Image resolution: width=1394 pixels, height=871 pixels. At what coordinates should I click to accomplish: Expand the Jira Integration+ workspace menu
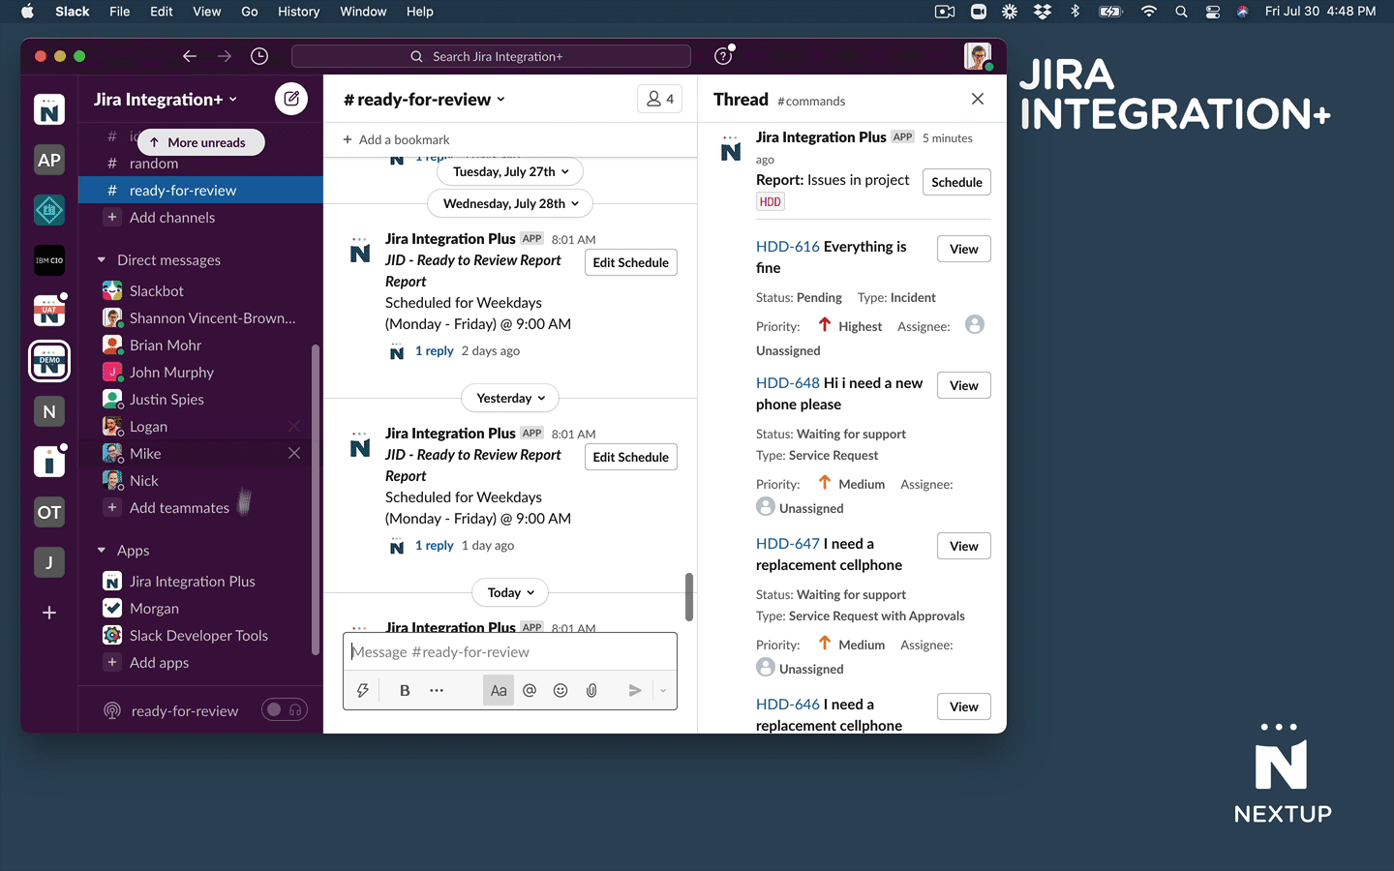[x=166, y=99]
